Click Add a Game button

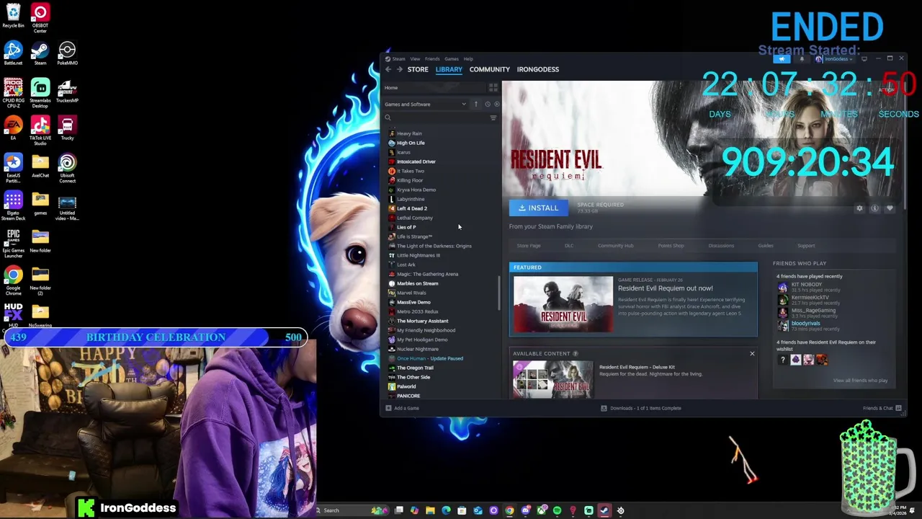[402, 408]
